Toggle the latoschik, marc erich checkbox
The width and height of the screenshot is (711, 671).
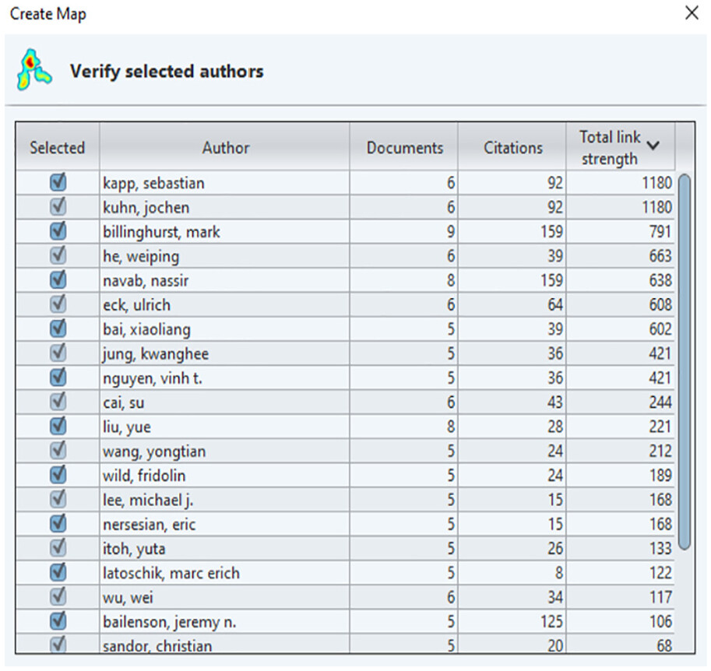tap(58, 572)
